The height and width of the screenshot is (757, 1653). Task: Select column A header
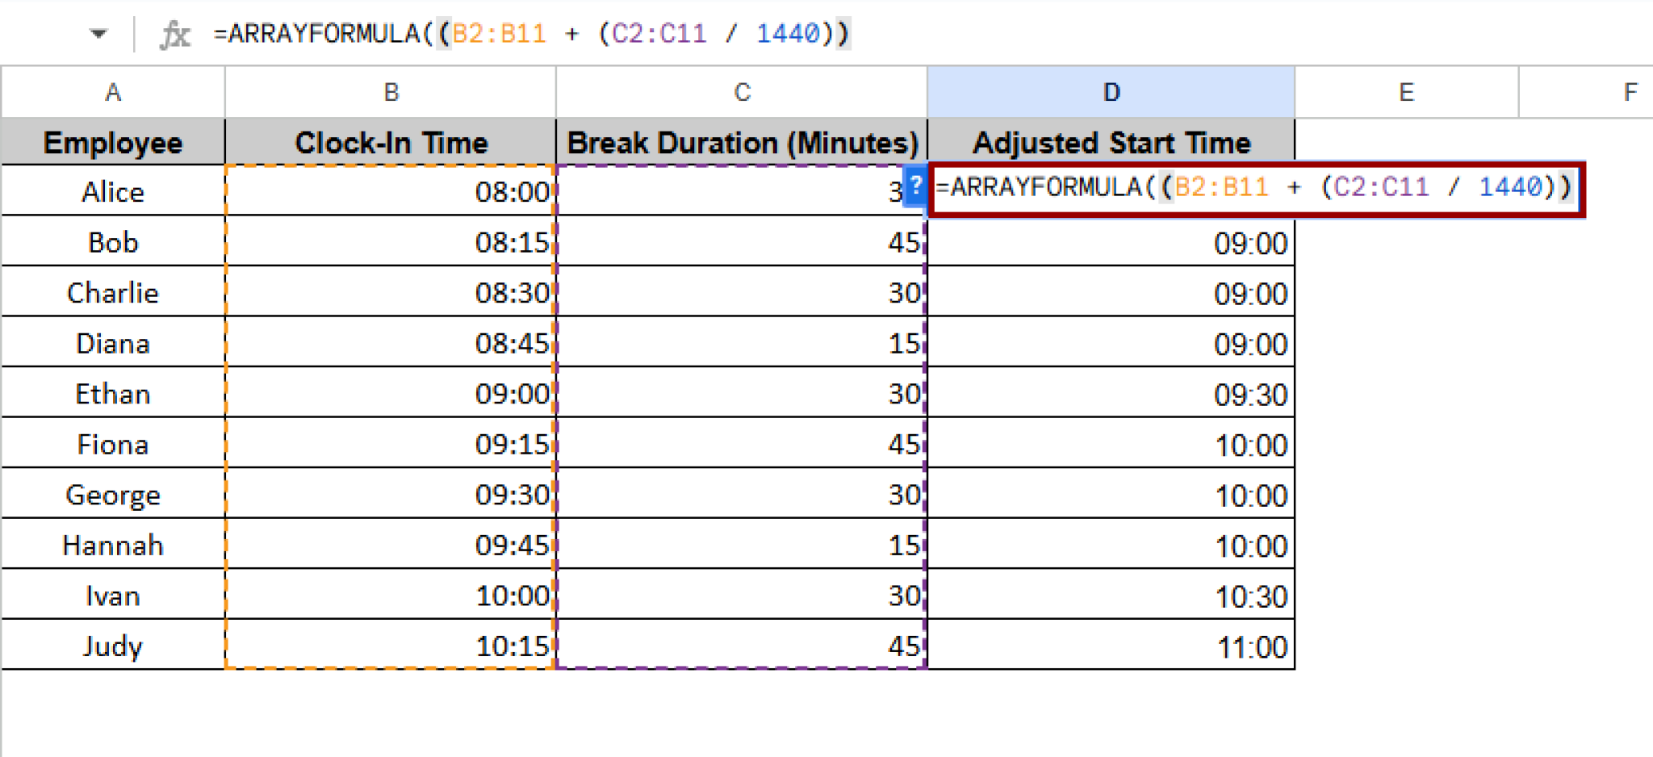point(113,93)
